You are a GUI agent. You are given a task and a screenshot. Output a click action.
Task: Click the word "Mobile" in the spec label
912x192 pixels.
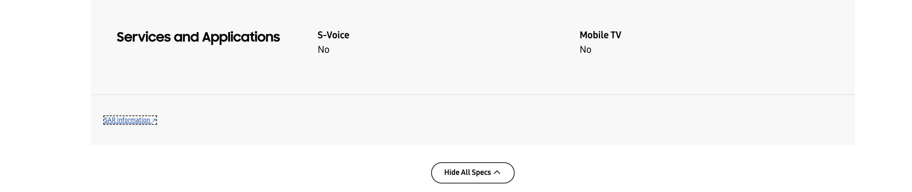(x=594, y=35)
